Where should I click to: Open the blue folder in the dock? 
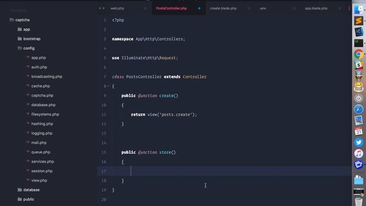point(359,180)
